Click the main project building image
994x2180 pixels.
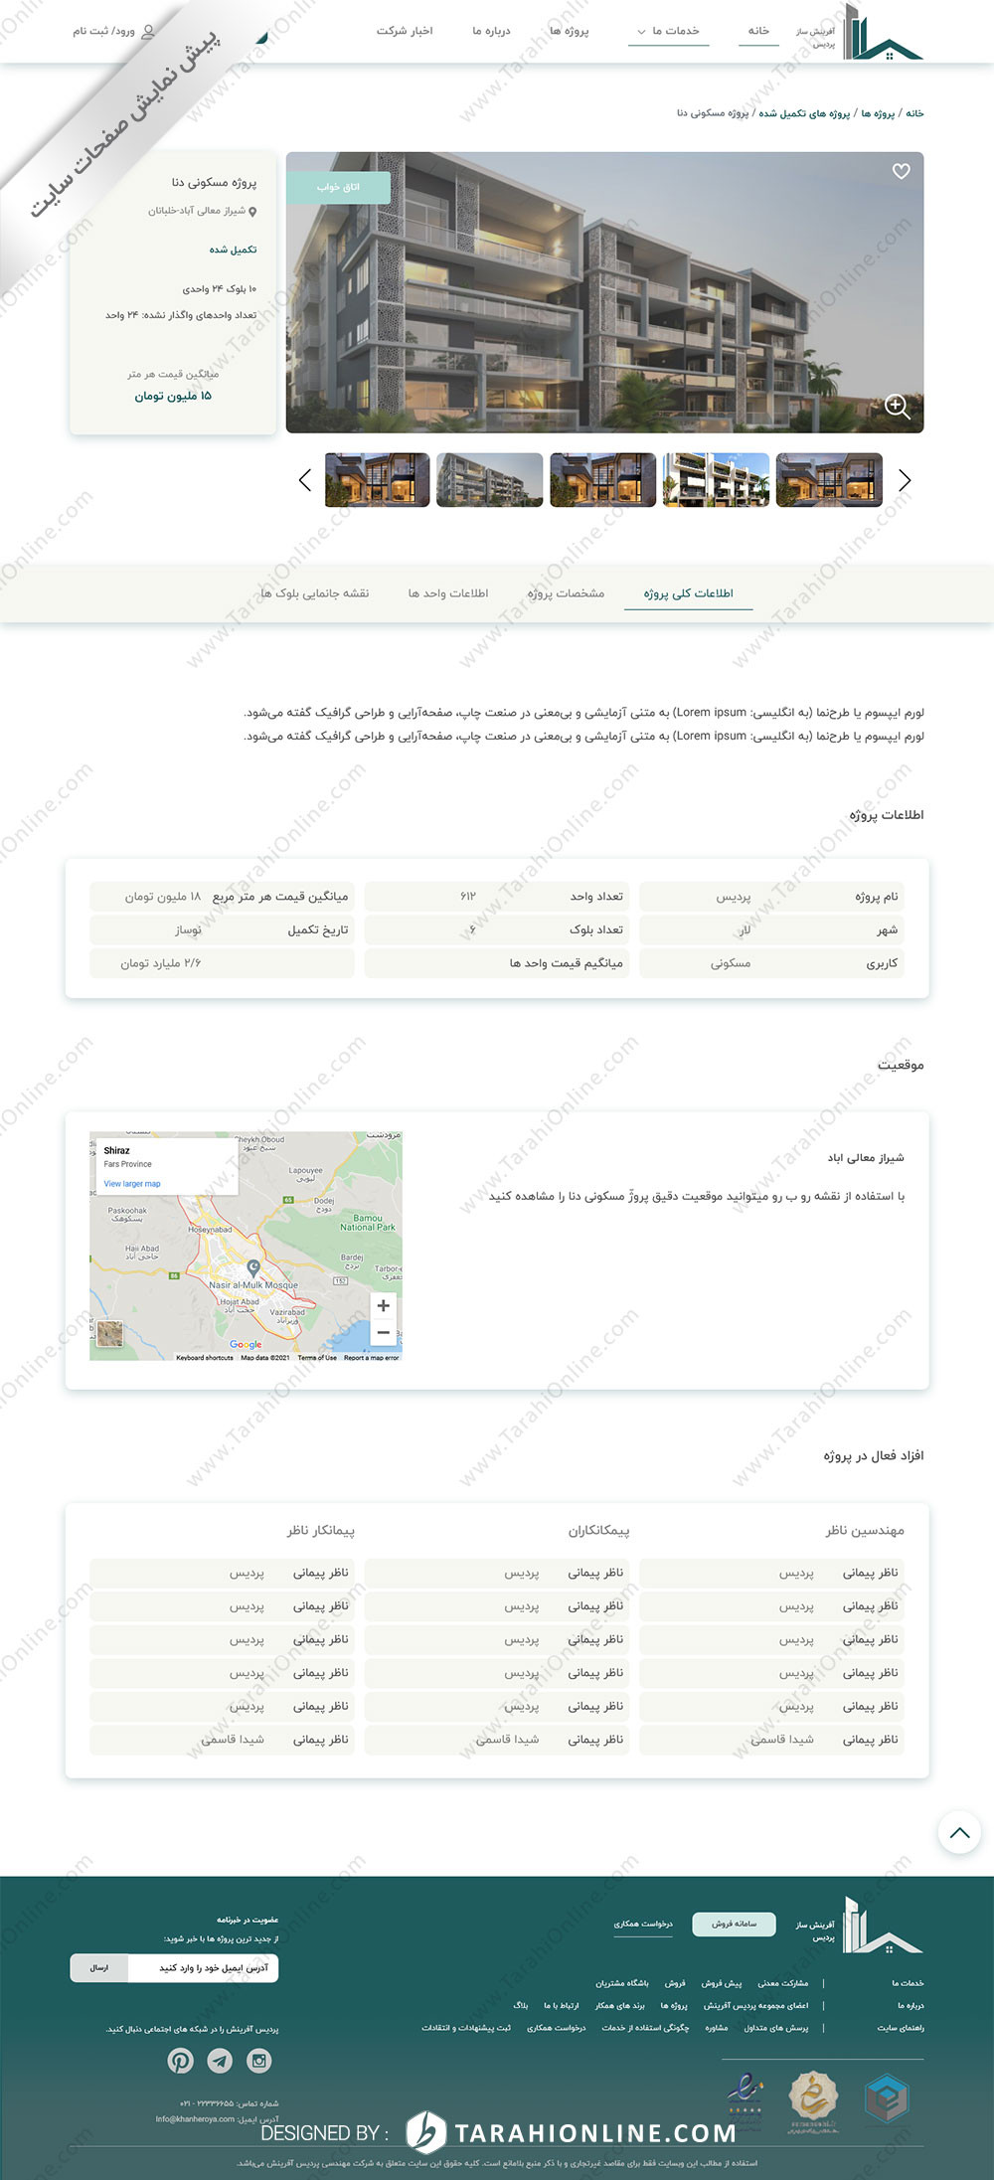click(604, 292)
